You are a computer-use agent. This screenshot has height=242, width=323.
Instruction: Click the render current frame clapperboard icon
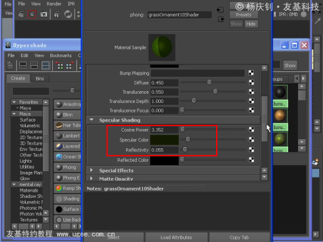(x=21, y=14)
